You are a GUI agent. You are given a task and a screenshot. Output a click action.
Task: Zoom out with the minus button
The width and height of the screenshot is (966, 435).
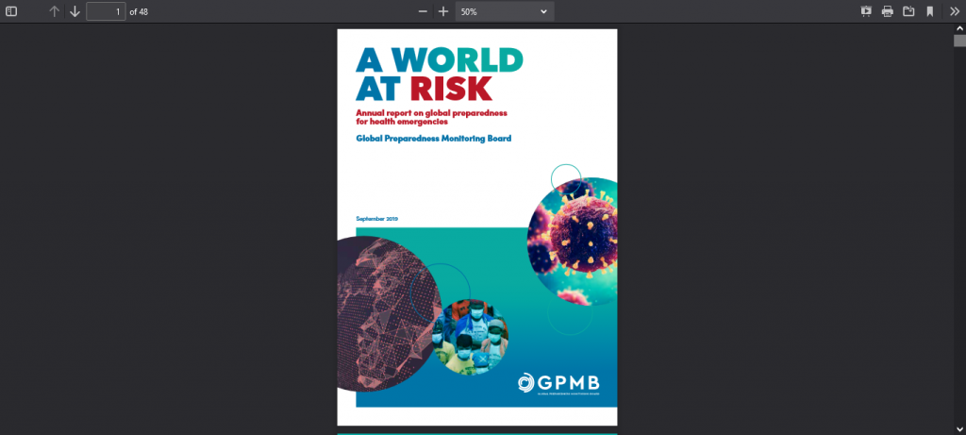[x=423, y=11]
